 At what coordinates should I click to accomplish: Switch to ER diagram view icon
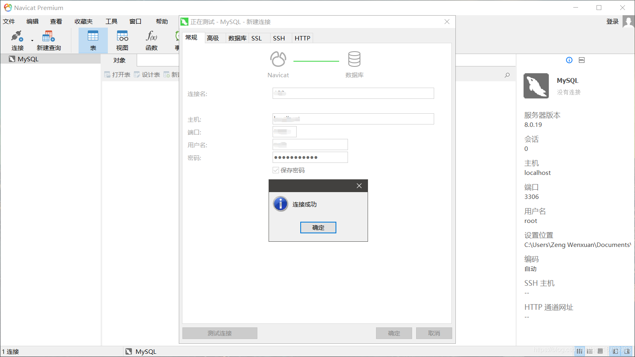point(600,351)
